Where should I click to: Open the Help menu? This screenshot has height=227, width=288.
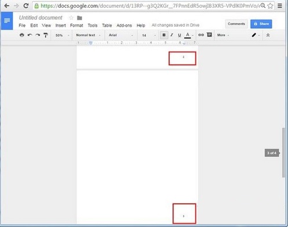(141, 26)
